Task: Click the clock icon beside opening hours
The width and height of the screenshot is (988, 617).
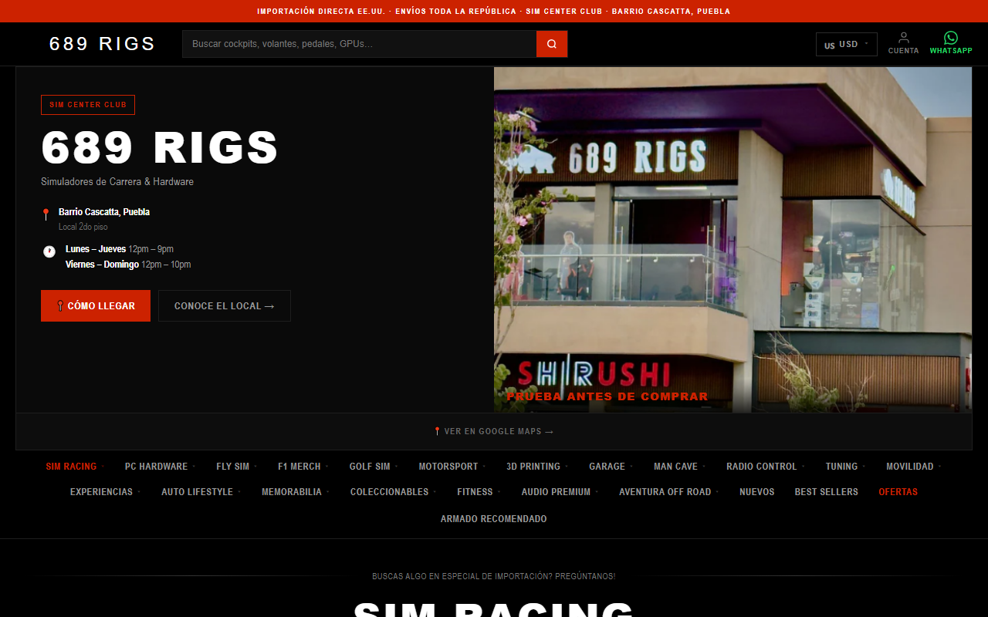Action: click(x=49, y=251)
